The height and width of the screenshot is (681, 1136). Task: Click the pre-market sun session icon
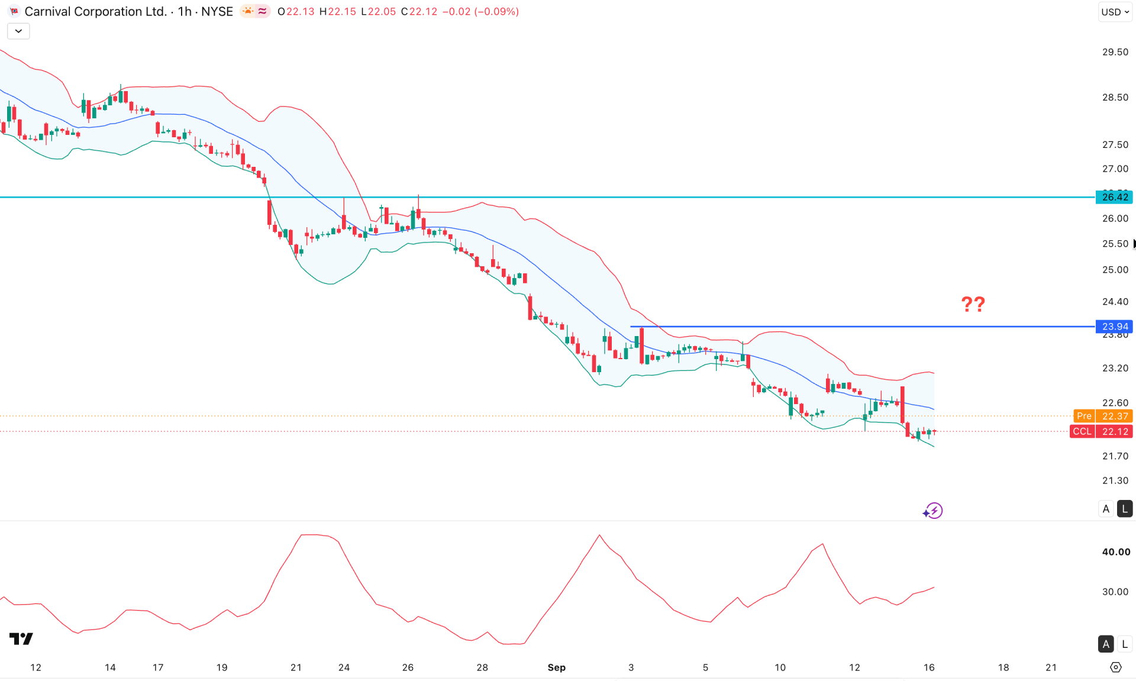(248, 11)
